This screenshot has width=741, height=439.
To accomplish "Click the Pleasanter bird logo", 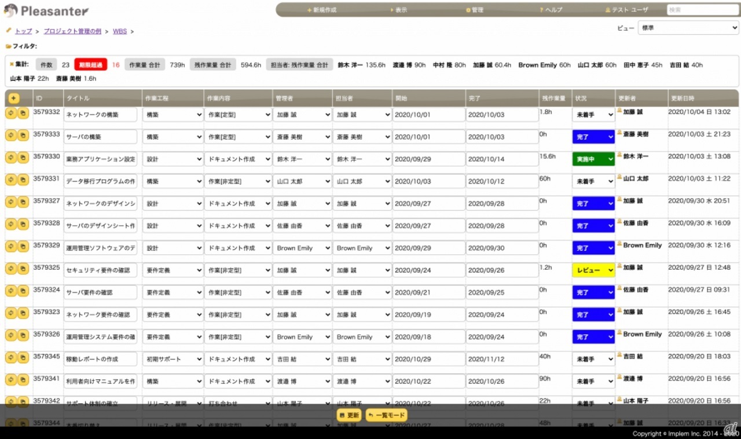I will (x=10, y=10).
